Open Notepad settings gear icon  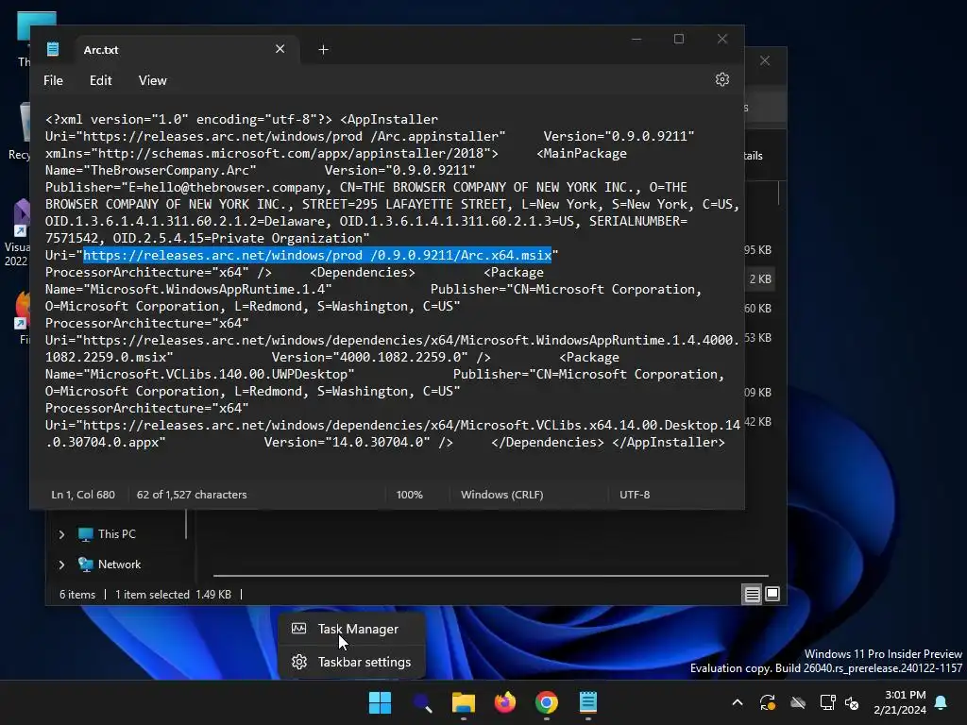coord(722,79)
